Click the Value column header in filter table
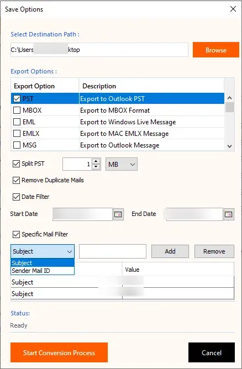Screen dimensions: 242x369 click(178, 270)
